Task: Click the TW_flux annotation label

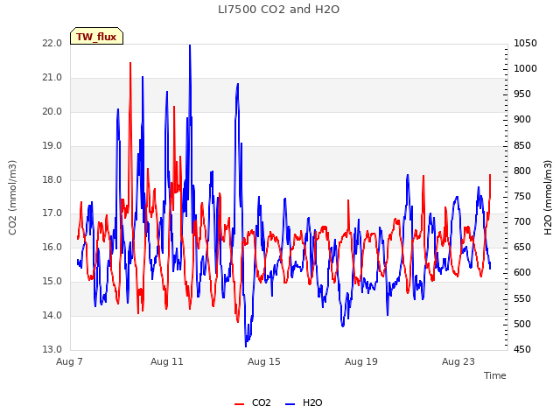Action: tap(96, 36)
